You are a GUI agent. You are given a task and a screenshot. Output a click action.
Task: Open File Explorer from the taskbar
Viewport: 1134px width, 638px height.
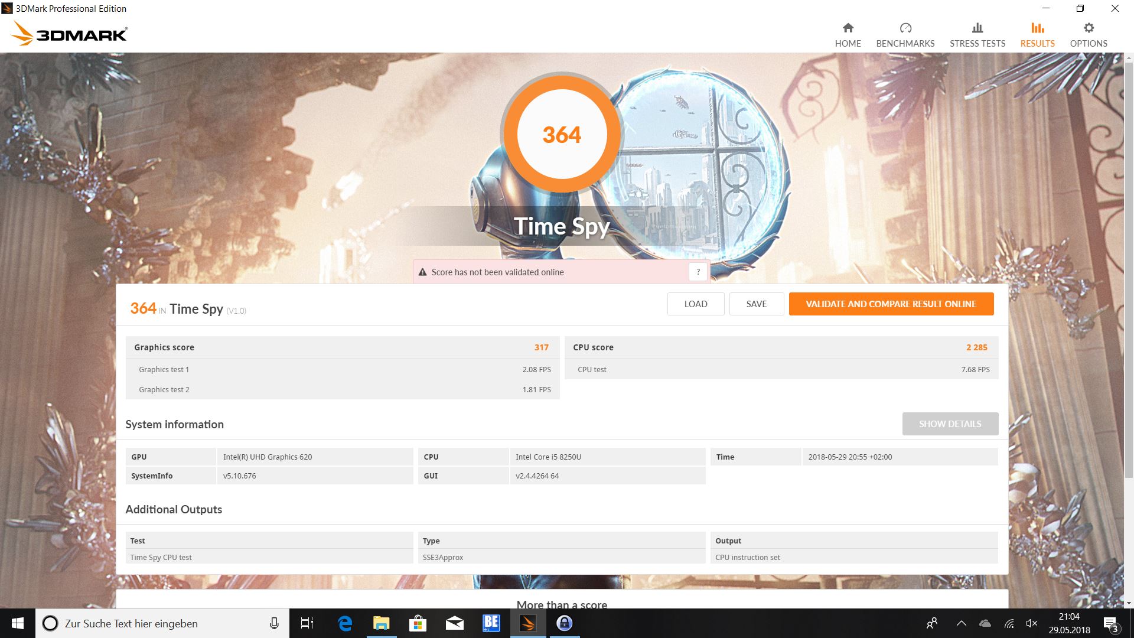(382, 623)
